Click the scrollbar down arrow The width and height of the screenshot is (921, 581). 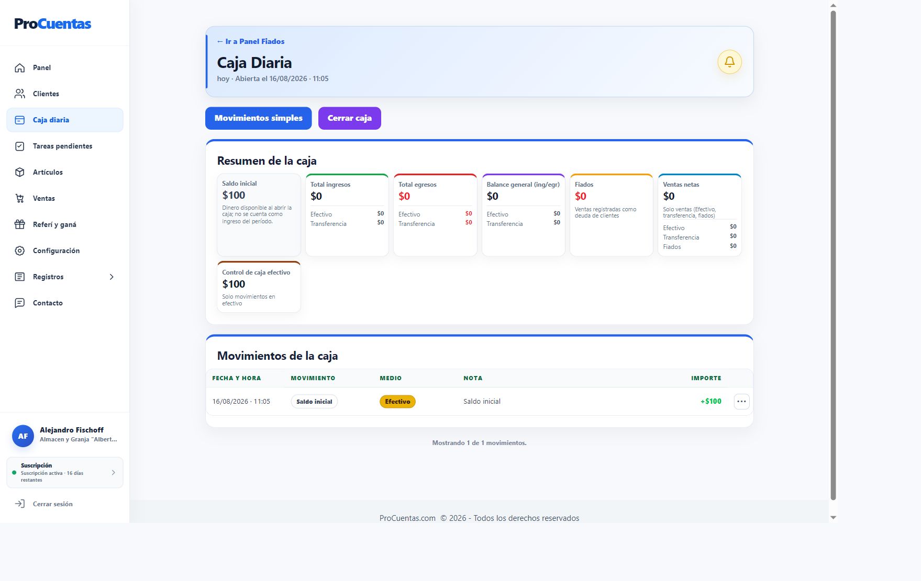pos(833,517)
